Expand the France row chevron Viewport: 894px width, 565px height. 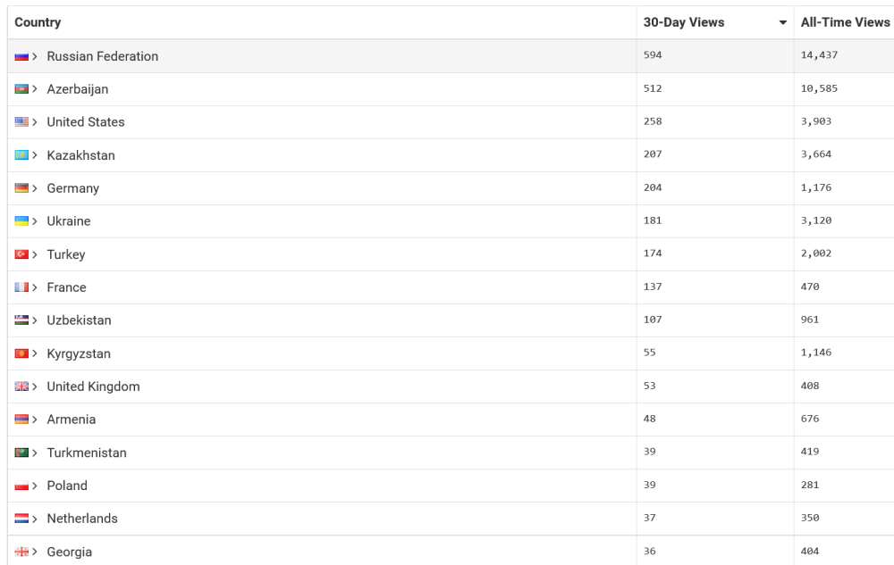point(36,287)
